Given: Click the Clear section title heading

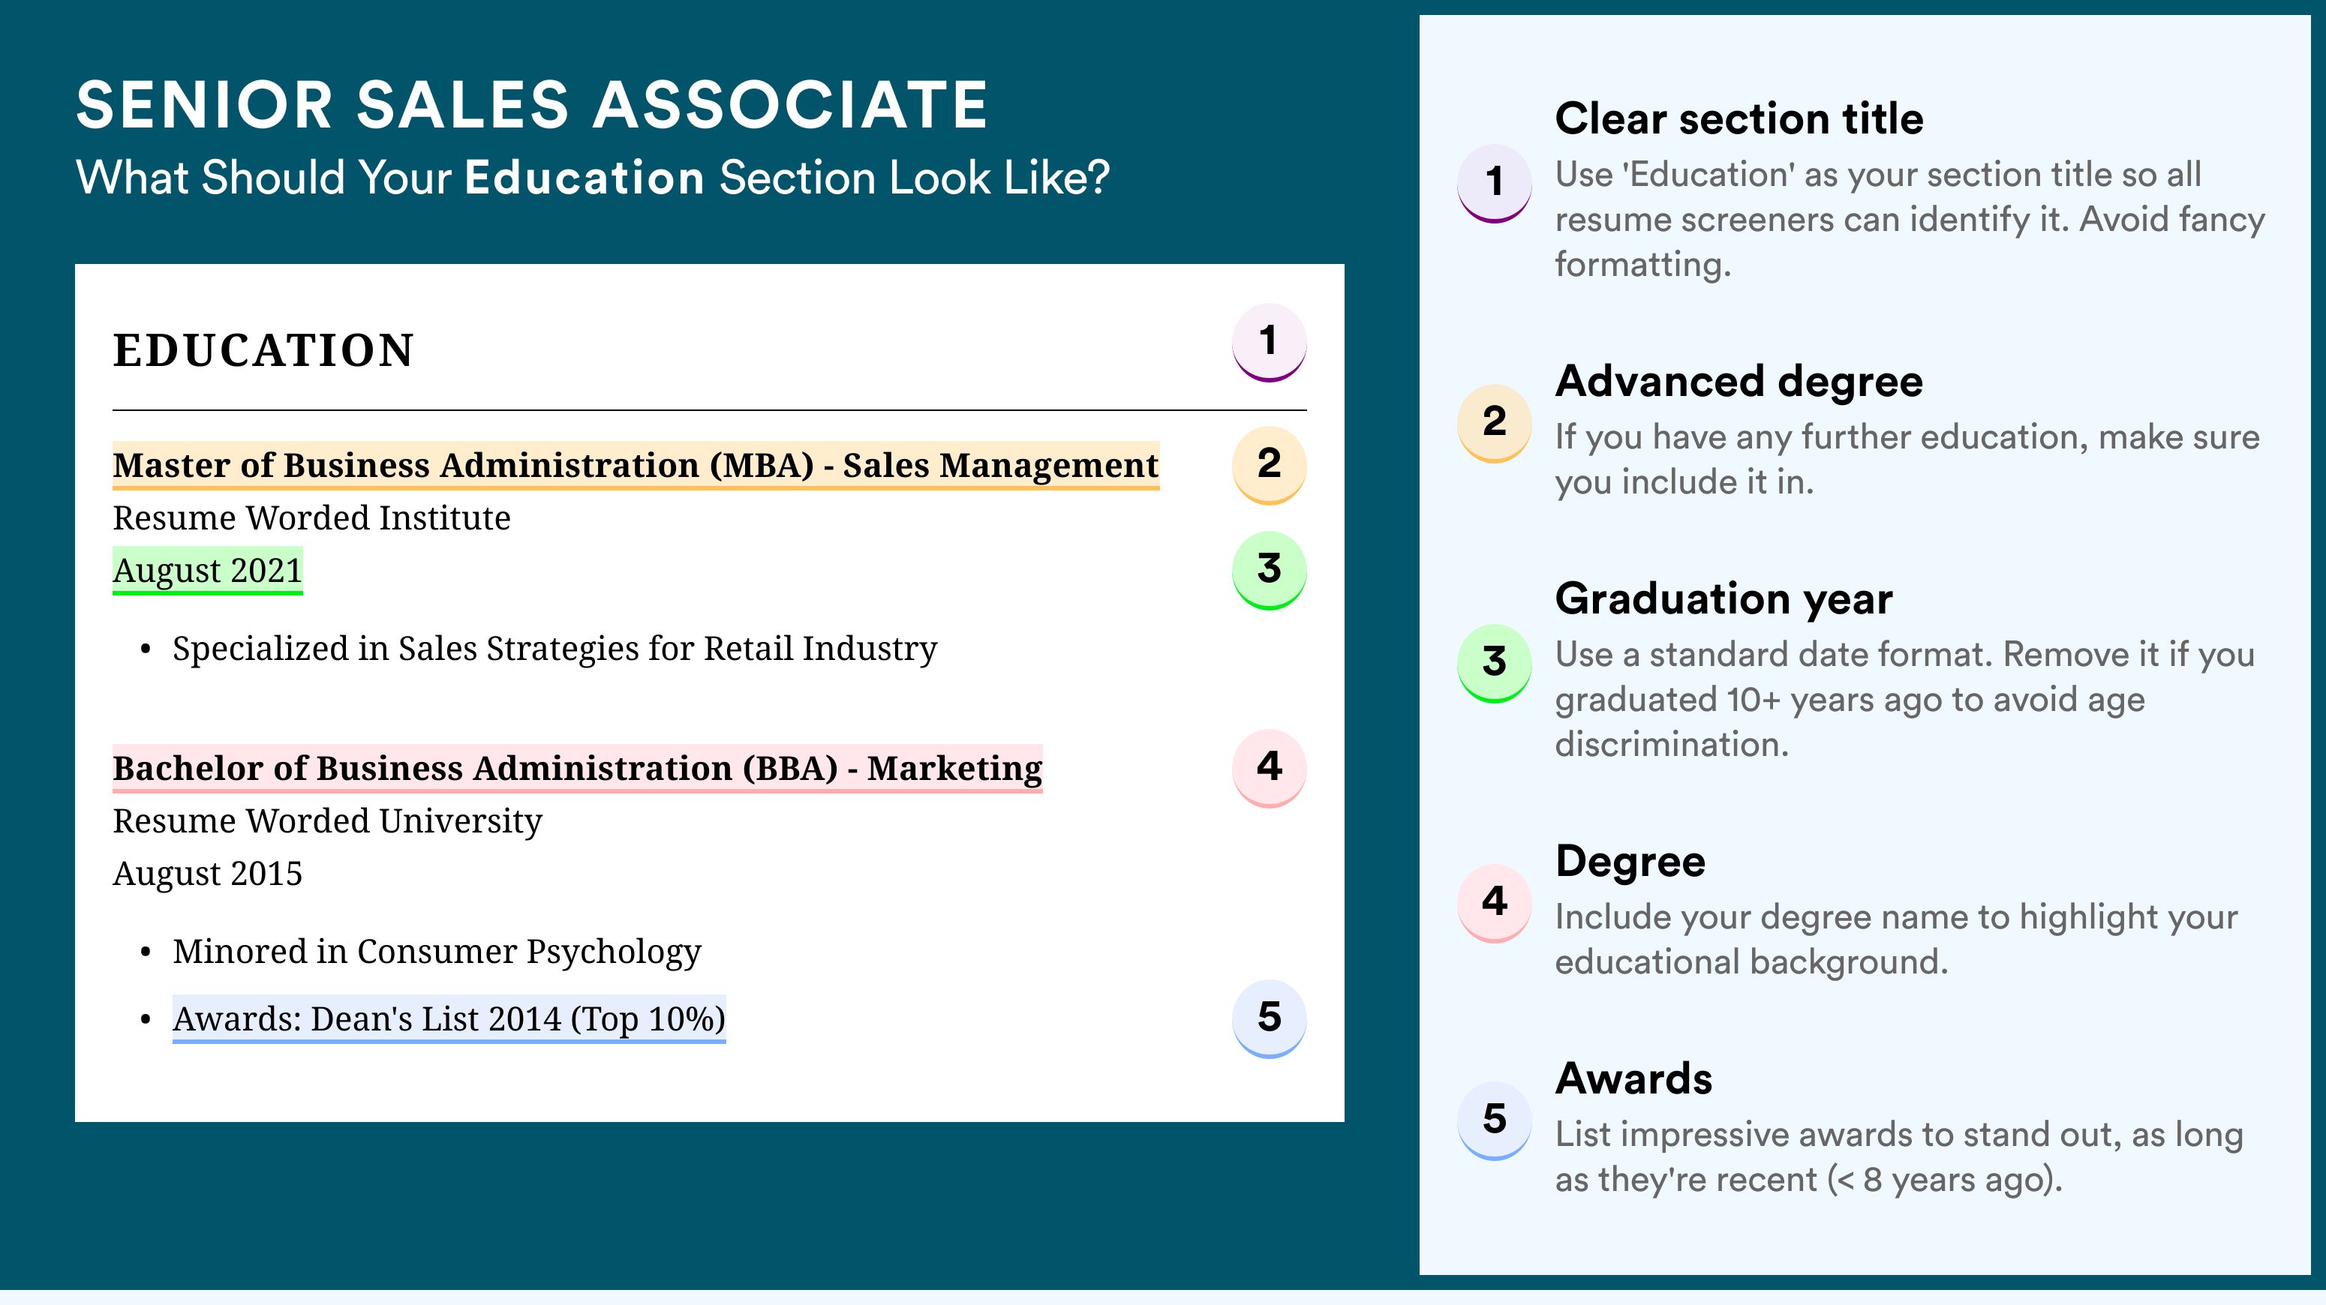Looking at the screenshot, I should [1738, 118].
